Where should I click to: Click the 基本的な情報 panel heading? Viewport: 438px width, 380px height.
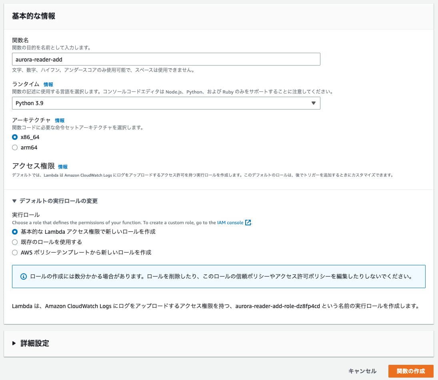(x=34, y=16)
